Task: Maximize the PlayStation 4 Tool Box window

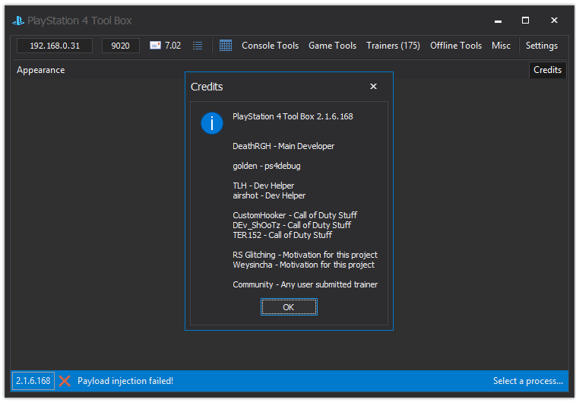Action: click(x=526, y=21)
